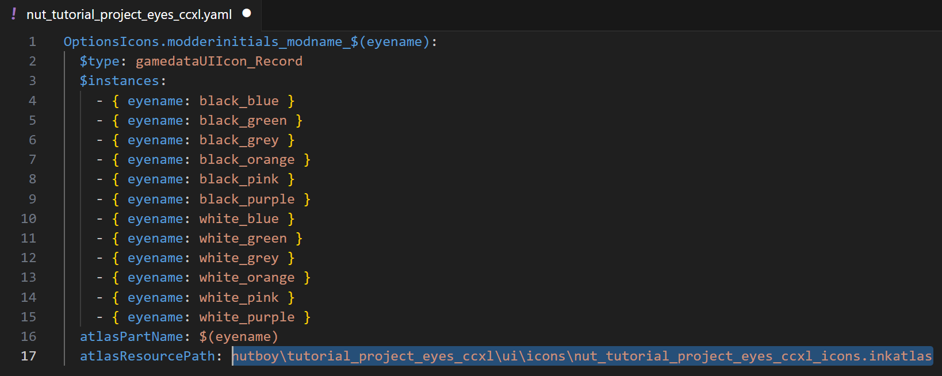Click the white_green eyename value
The image size is (942, 376).
tap(243, 239)
